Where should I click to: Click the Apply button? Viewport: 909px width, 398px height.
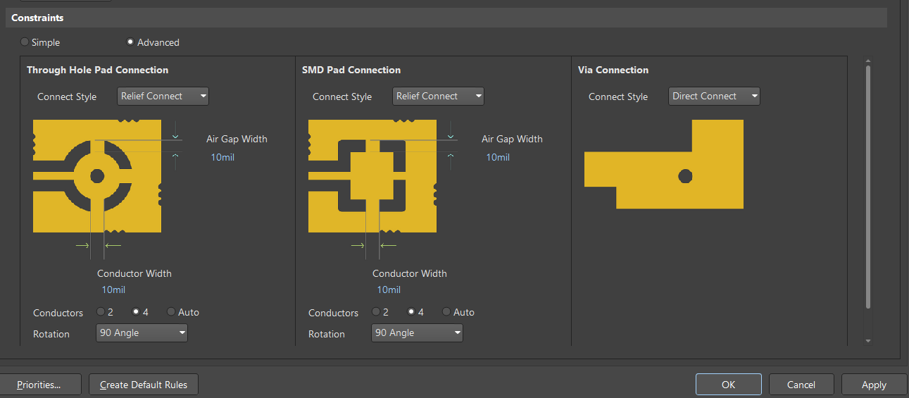click(x=874, y=385)
